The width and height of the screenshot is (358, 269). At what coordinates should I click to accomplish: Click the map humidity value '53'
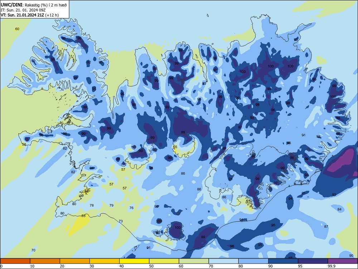83,216
